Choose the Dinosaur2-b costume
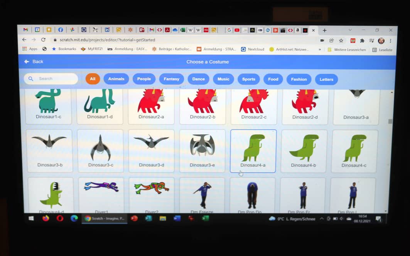The image size is (410, 256). point(202,106)
